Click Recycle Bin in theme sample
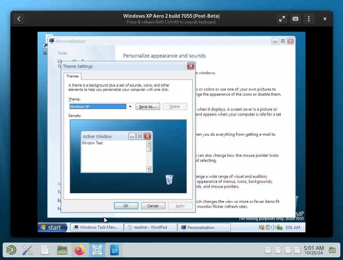The image size is (343, 260). pyautogui.click(x=169, y=180)
